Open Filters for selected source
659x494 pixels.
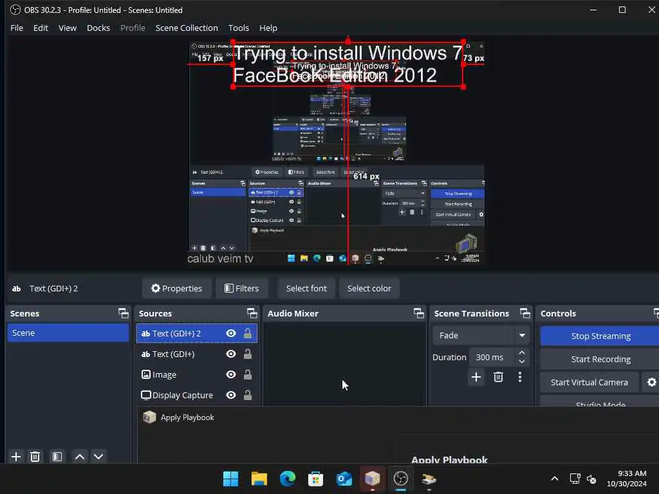click(x=242, y=289)
